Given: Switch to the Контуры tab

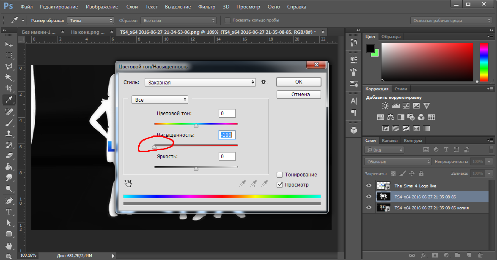Looking at the screenshot, I should click(413, 141).
